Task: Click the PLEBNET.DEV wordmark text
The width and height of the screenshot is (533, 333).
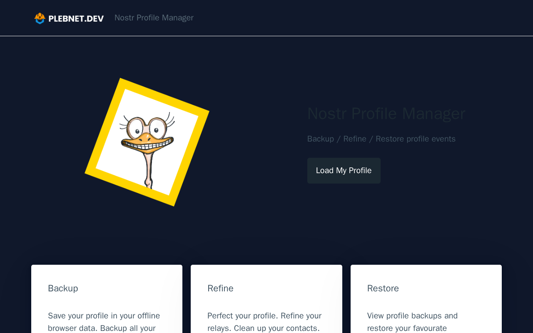Action: click(76, 18)
